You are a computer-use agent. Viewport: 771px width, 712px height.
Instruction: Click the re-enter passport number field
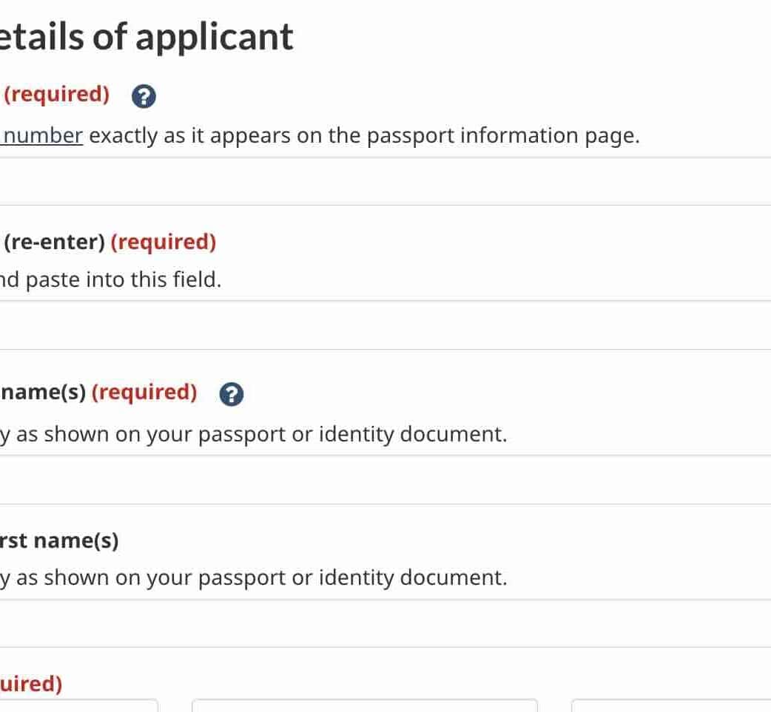pyautogui.click(x=385, y=325)
